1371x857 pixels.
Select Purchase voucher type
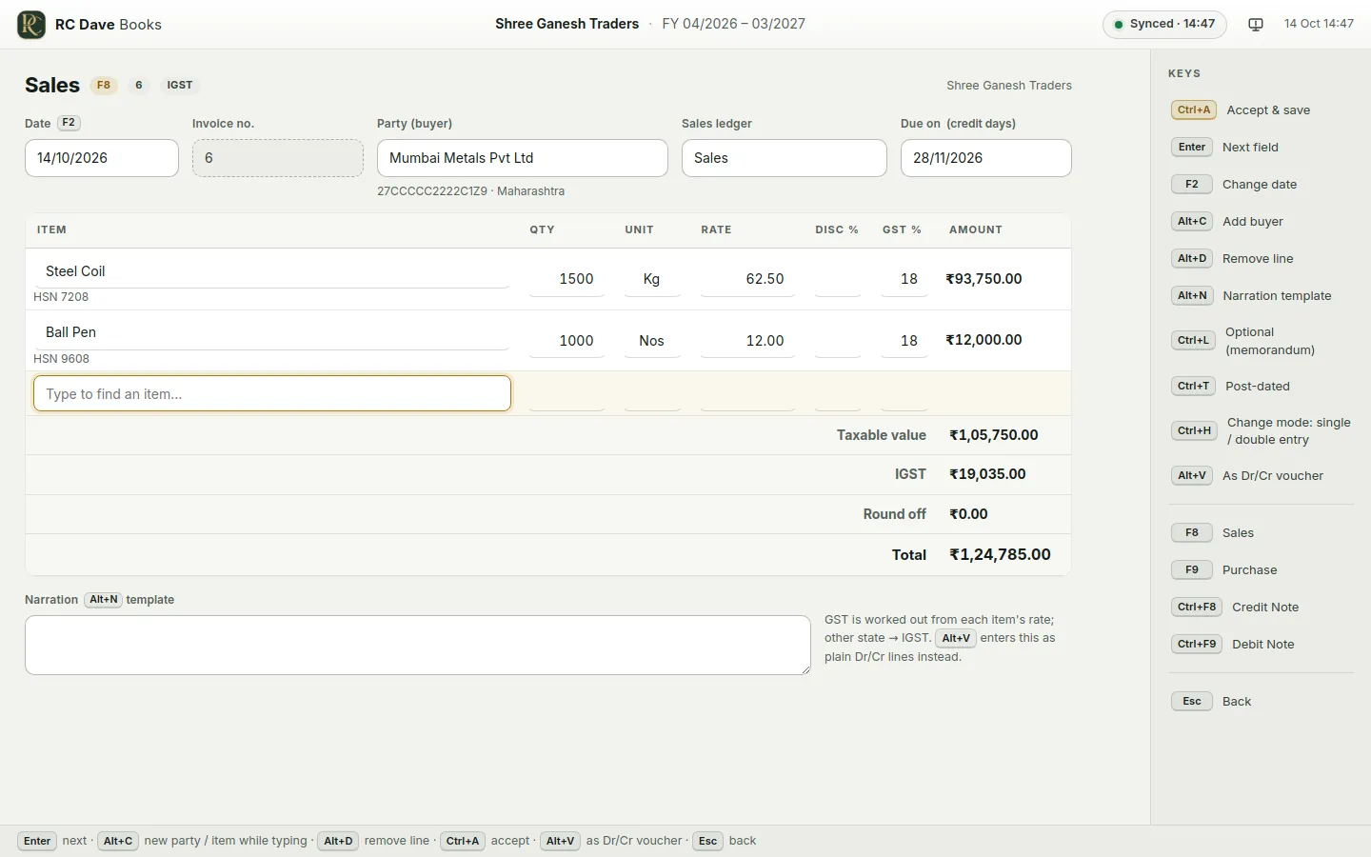pyautogui.click(x=1262, y=570)
